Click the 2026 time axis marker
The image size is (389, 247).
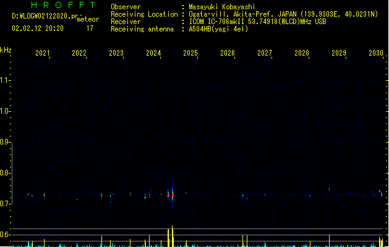(228, 52)
